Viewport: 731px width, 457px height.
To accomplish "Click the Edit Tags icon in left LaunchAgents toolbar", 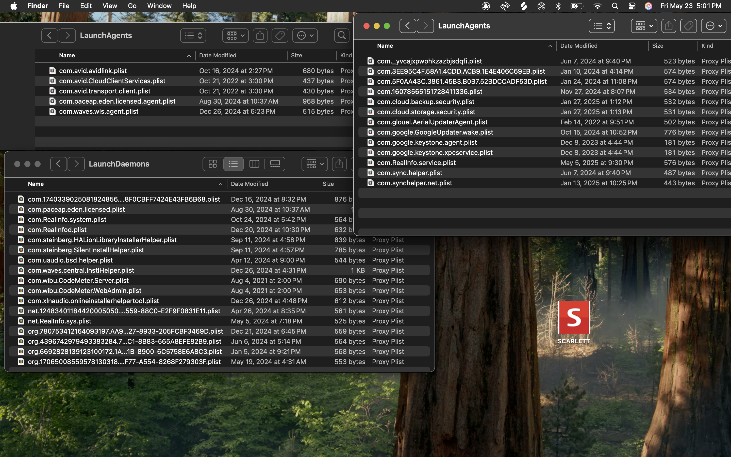I will click(280, 36).
